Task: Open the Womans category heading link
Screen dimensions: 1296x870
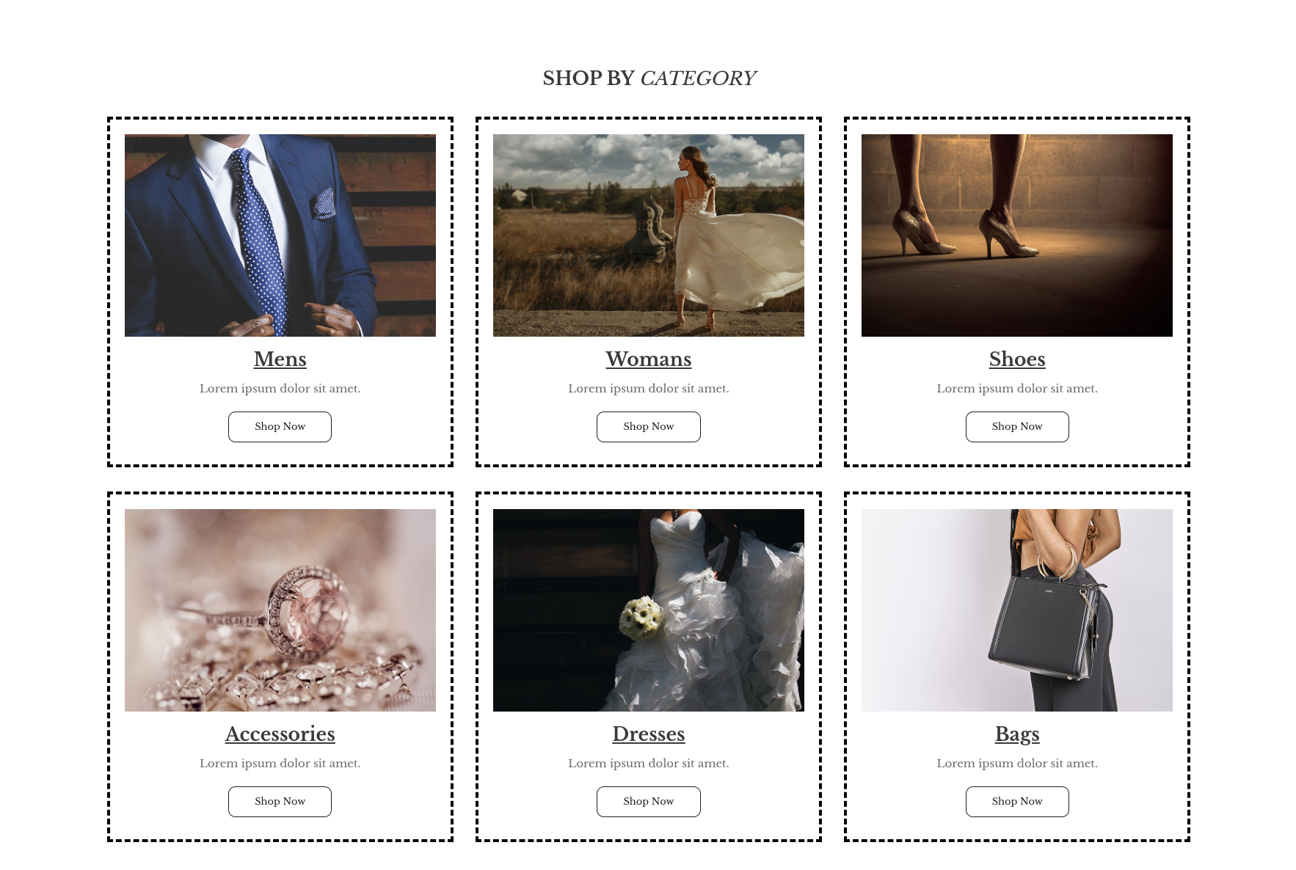Action: tap(648, 359)
